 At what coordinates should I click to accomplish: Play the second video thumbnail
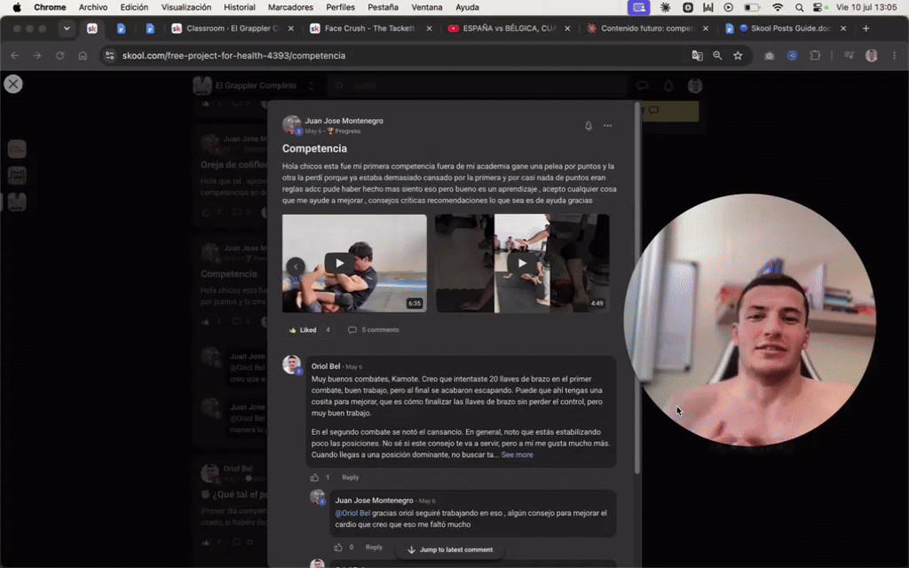[x=522, y=263]
